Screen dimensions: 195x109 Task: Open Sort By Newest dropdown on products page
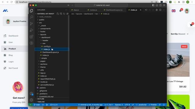pyautogui.click(x=179, y=34)
